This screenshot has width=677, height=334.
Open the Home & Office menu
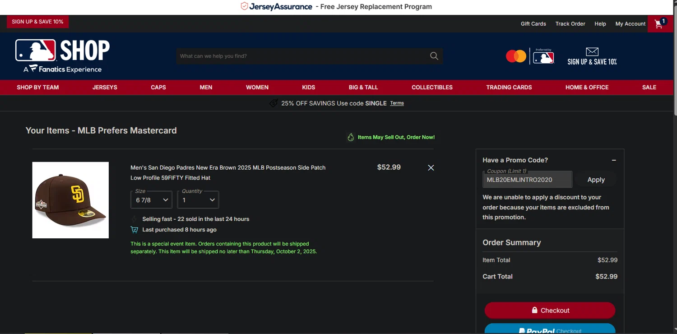pos(587,88)
